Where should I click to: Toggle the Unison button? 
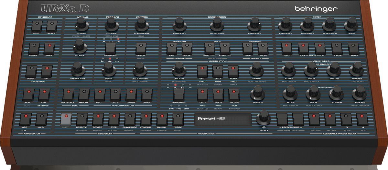141,49
